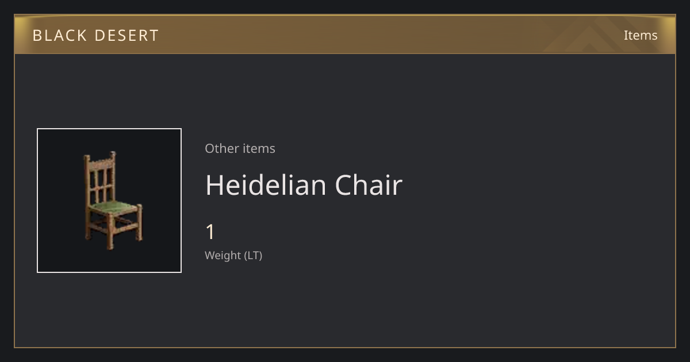
Task: Click the Other items category label
Action: tap(240, 148)
